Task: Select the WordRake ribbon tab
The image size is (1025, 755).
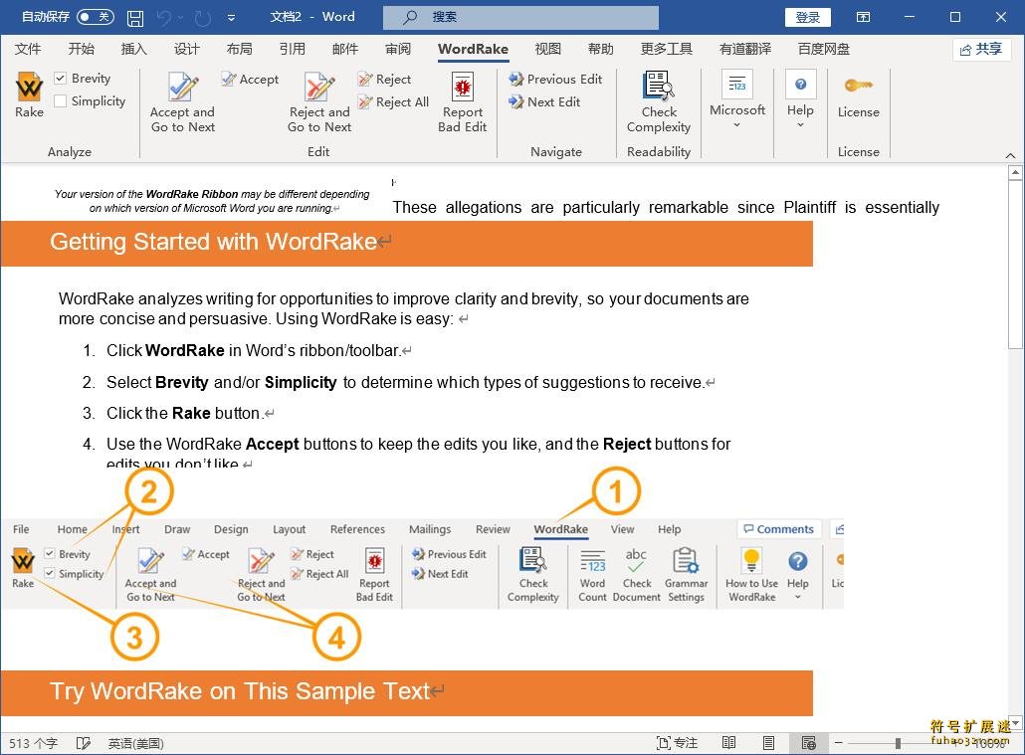Action: [474, 49]
